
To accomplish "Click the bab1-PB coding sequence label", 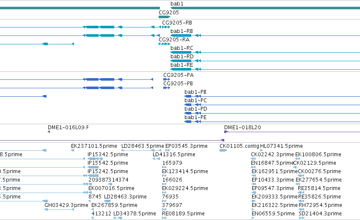I will point(195,92).
